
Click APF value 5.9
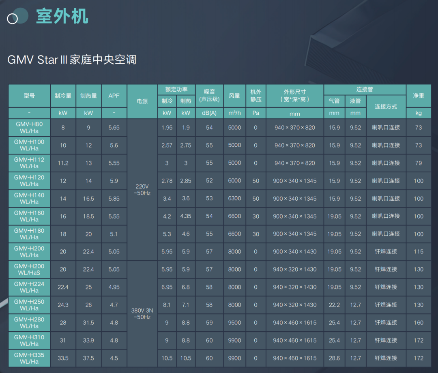click(114, 181)
